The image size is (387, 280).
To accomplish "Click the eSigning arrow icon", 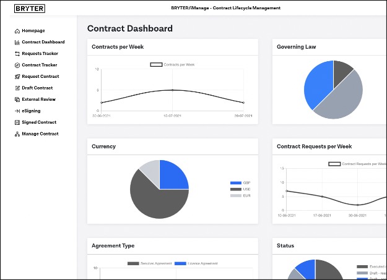I will [x=17, y=111].
